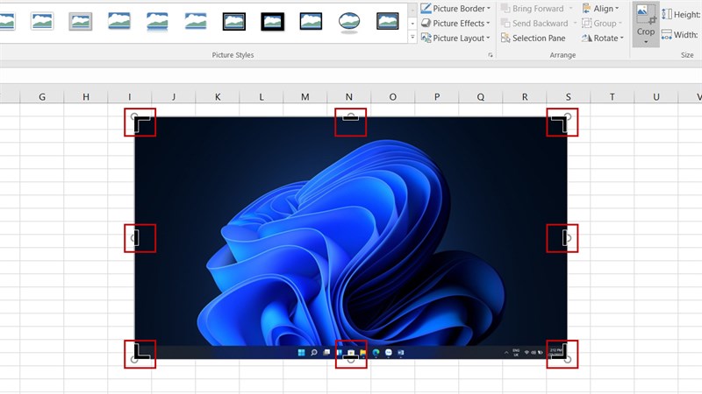
Task: Select column G header
Action: (42, 97)
